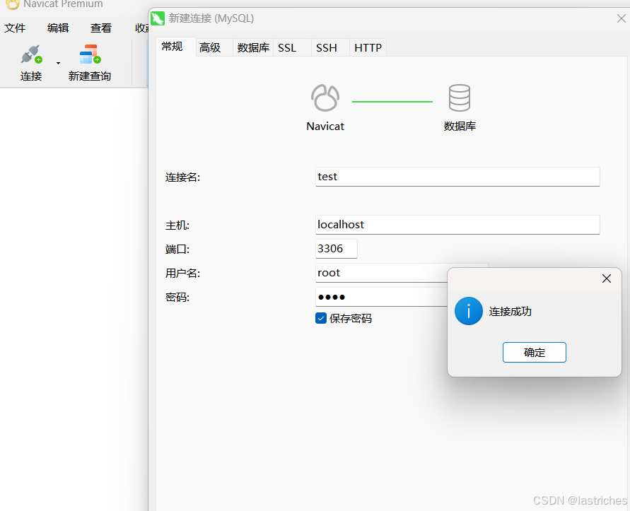Click the 密码: label
630x511 pixels.
pos(177,298)
